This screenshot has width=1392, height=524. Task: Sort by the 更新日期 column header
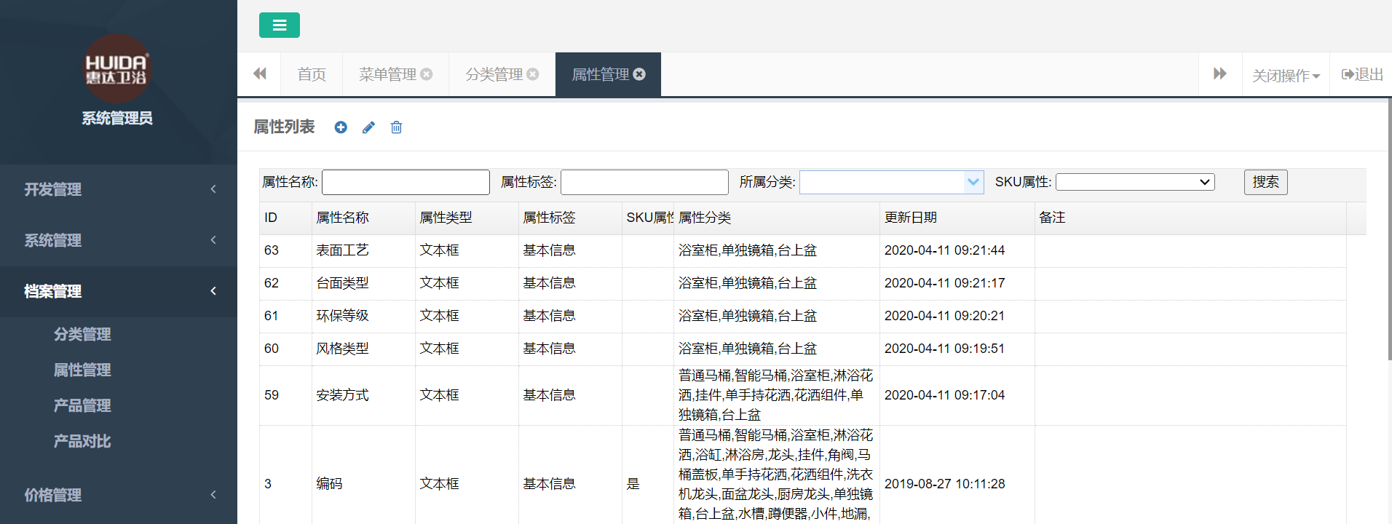click(x=957, y=218)
